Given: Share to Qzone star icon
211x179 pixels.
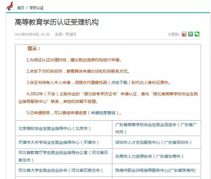Looking at the screenshot, I should (191, 34).
